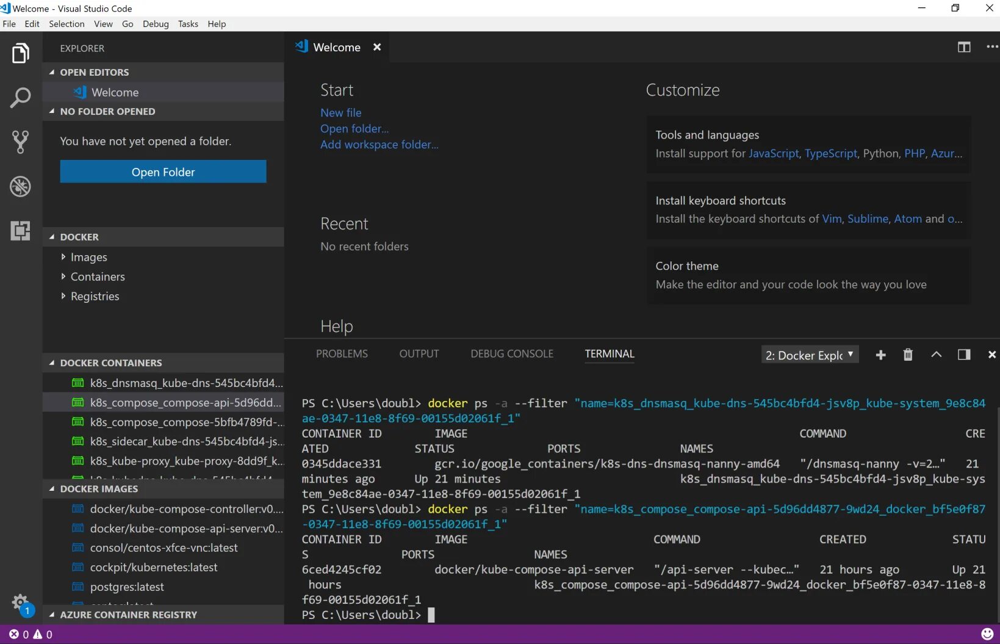The height and width of the screenshot is (644, 1000).
Task: Click the cockpit/kubernetes image icon
Action: (78, 567)
